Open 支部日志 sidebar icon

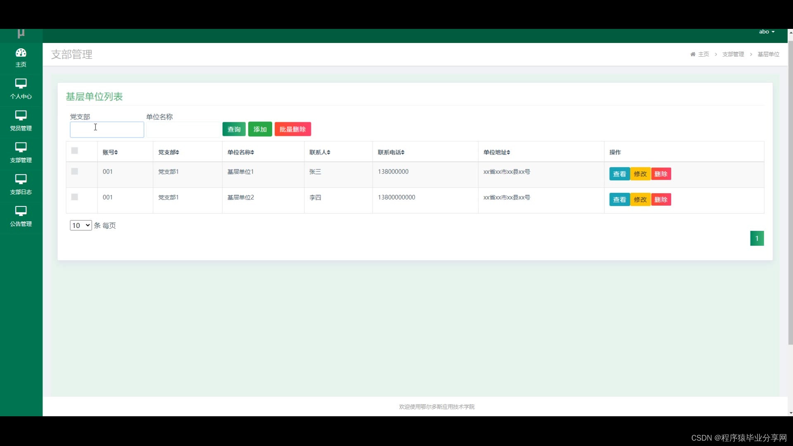point(21,179)
